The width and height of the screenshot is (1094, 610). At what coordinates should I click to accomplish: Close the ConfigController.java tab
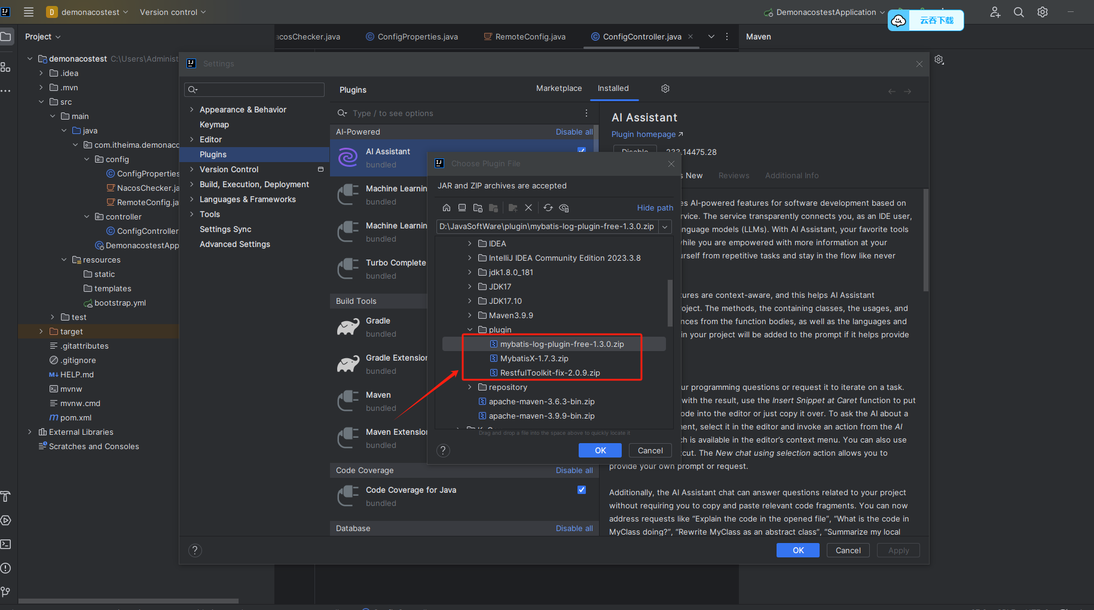pyautogui.click(x=690, y=36)
